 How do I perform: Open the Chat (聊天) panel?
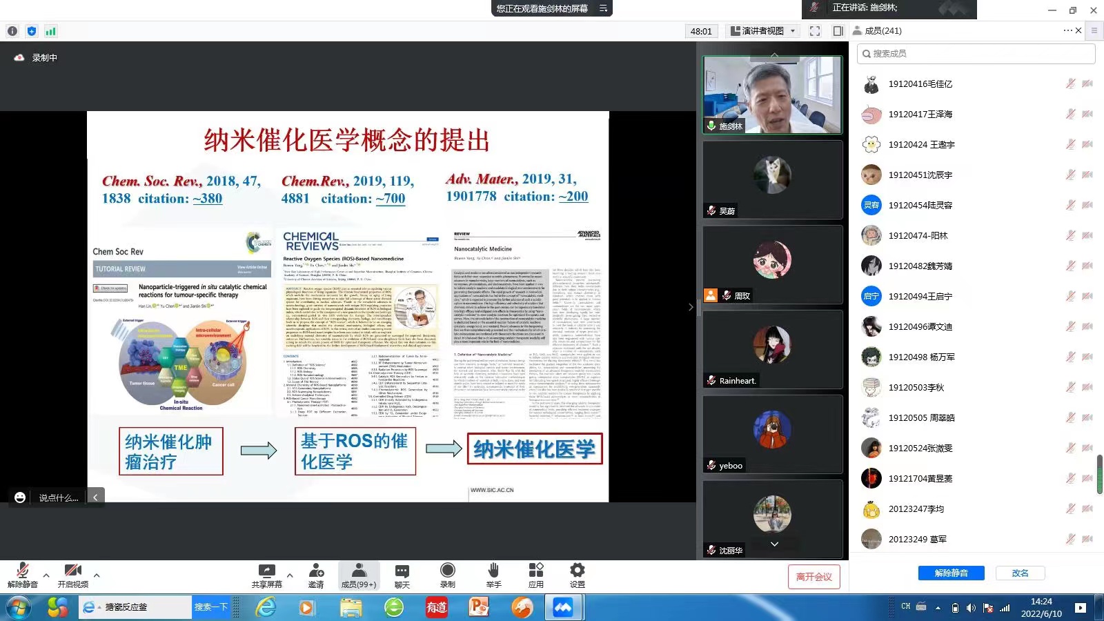(x=402, y=575)
